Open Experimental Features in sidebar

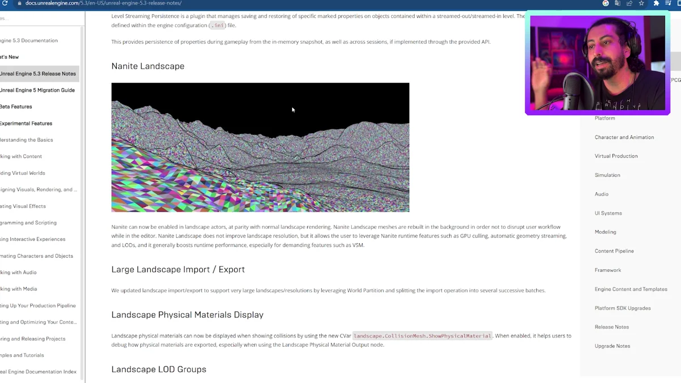pos(26,124)
